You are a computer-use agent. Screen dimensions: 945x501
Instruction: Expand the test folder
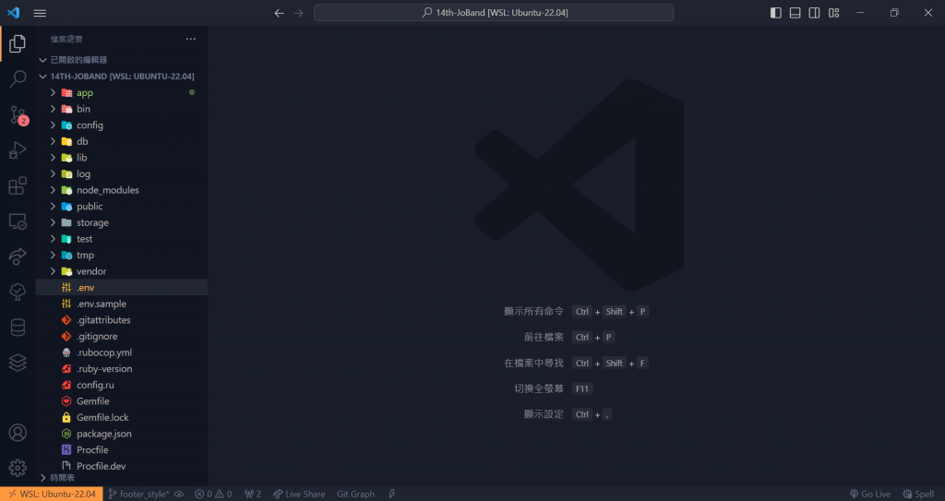tap(122, 239)
